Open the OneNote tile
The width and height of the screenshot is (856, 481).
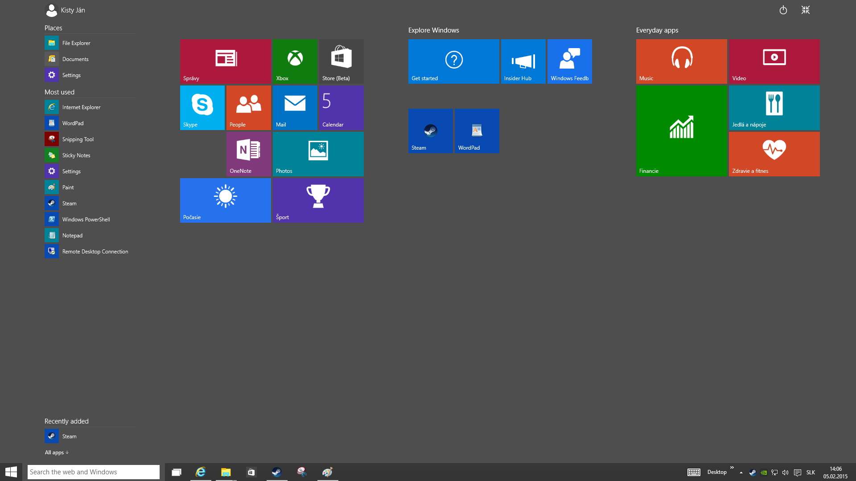coord(248,154)
